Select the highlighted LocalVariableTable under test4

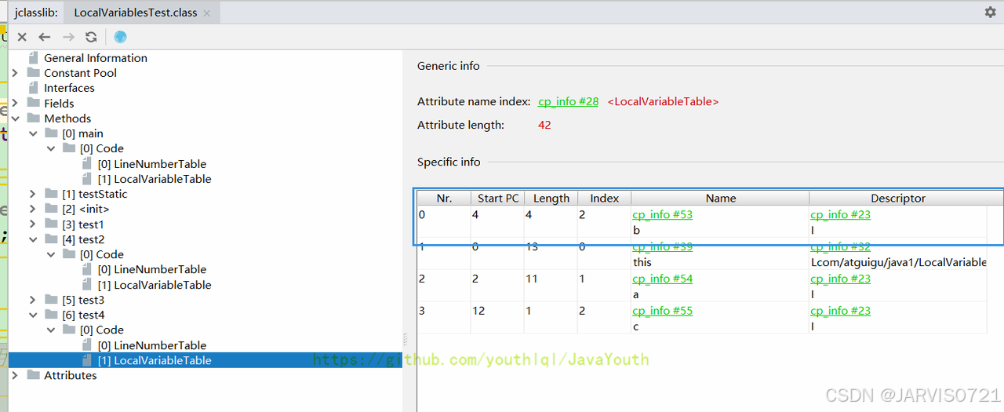(155, 360)
